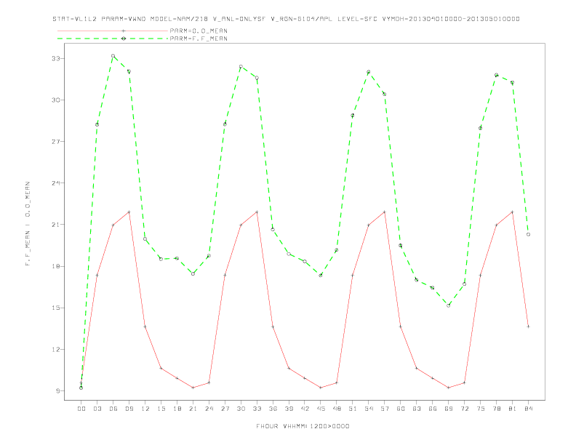Click the x-axis hour label 39

(289, 409)
